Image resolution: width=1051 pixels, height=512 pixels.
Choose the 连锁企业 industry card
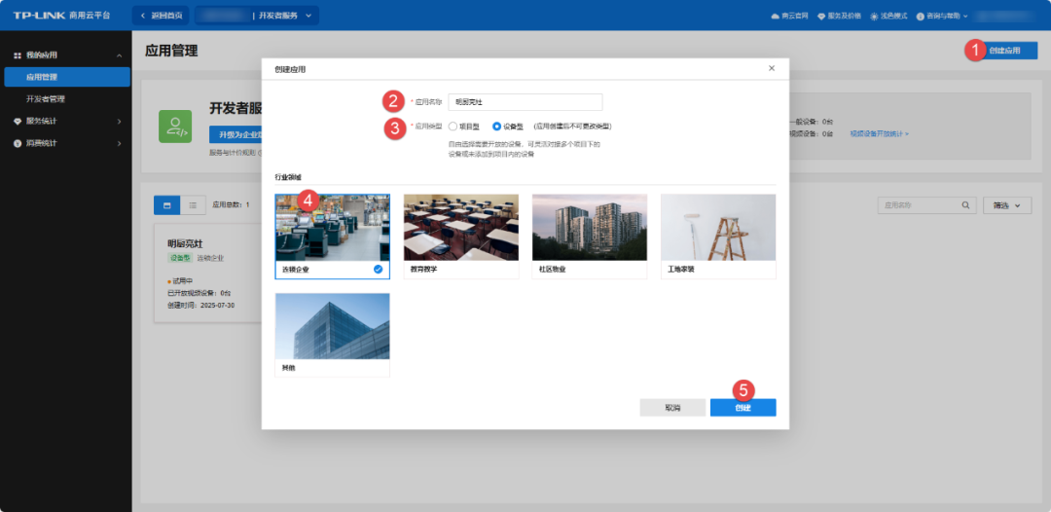(332, 236)
